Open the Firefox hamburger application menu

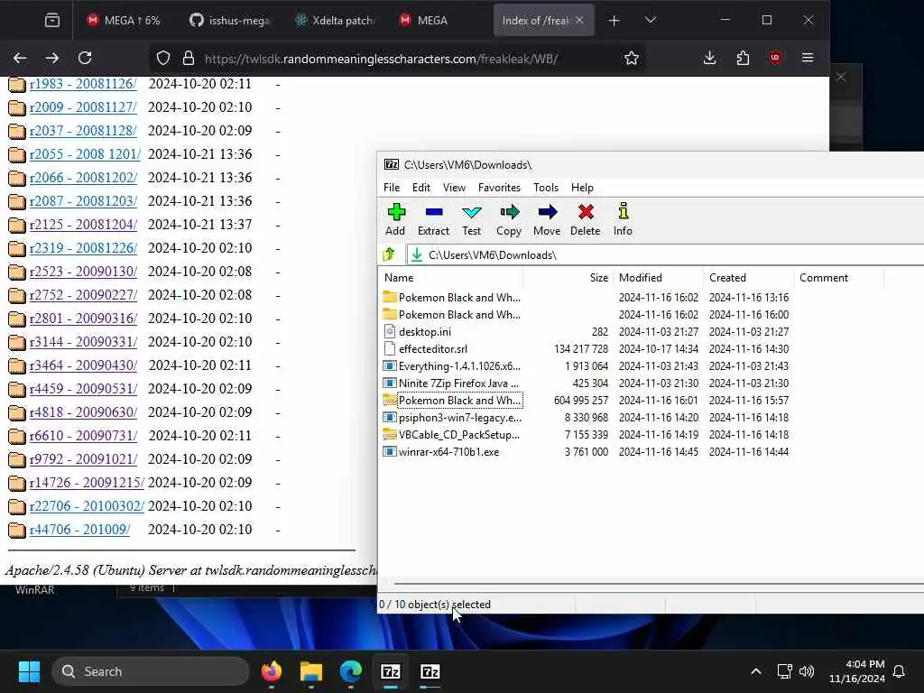click(x=808, y=58)
